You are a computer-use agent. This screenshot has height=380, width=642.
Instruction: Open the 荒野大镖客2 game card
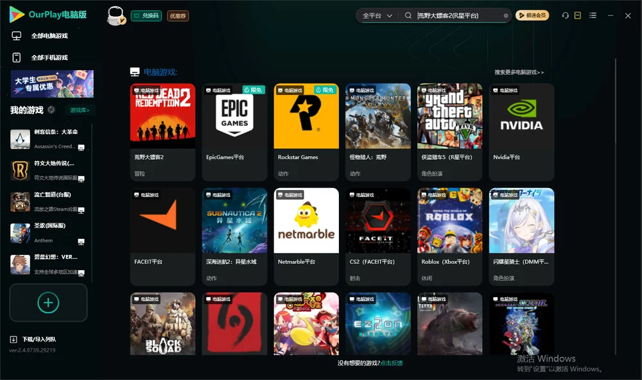point(162,132)
